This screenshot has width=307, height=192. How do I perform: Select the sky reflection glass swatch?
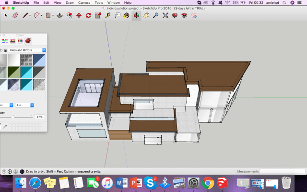[14, 84]
